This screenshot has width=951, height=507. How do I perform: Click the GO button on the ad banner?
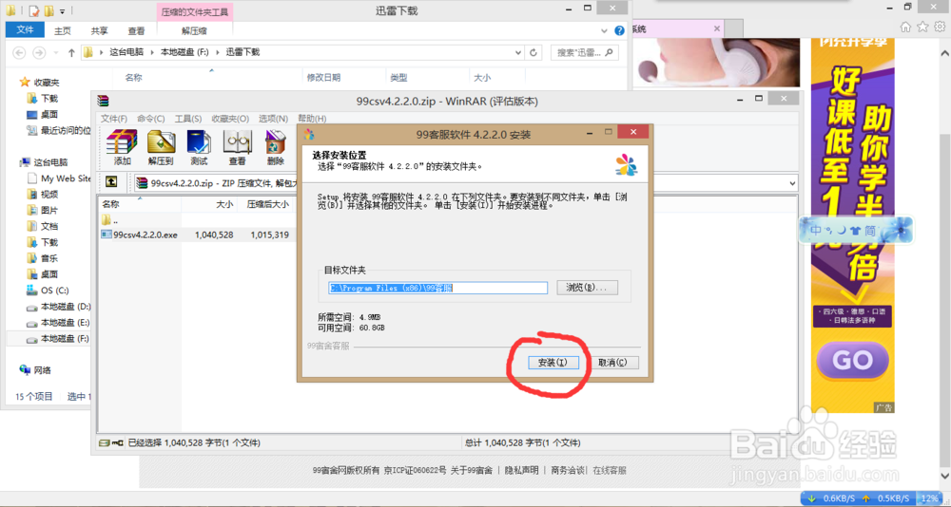tap(852, 361)
